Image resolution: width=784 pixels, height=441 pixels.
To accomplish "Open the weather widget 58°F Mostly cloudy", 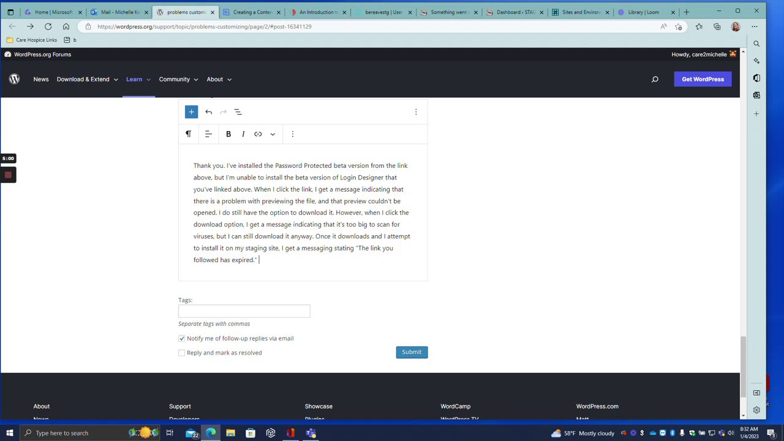I will (x=582, y=433).
